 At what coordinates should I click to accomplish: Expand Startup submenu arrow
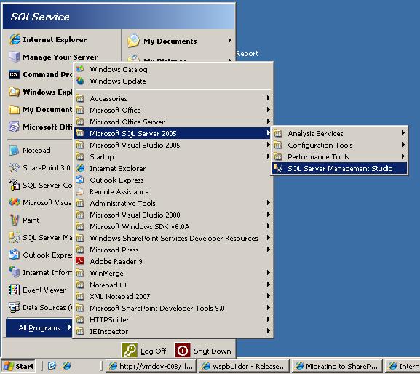(268, 156)
